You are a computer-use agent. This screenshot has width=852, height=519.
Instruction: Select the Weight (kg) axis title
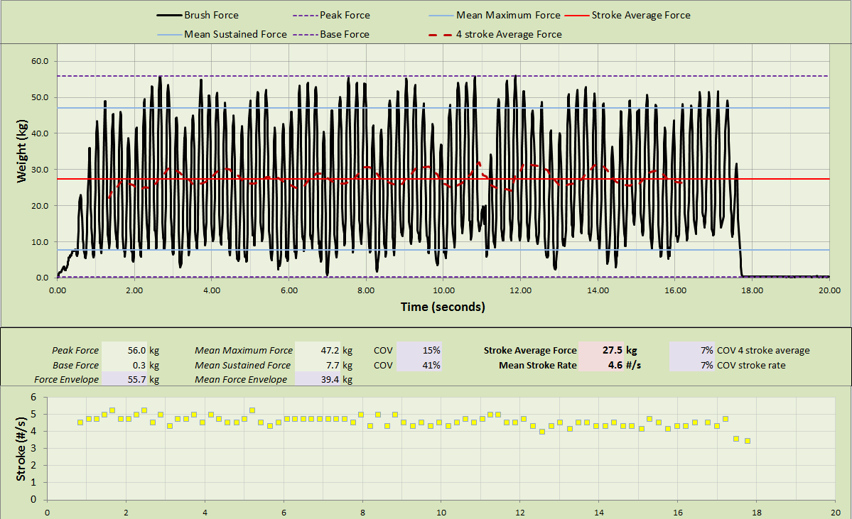(22, 151)
